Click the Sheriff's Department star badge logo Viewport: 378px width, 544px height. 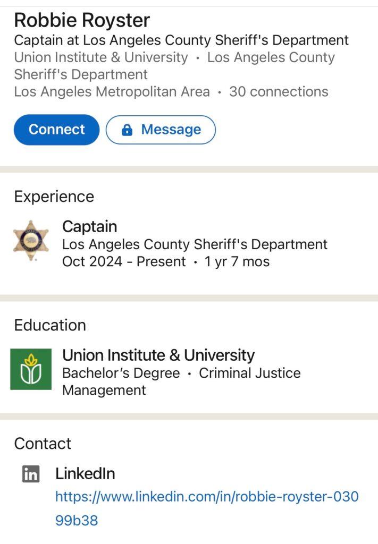(x=31, y=240)
